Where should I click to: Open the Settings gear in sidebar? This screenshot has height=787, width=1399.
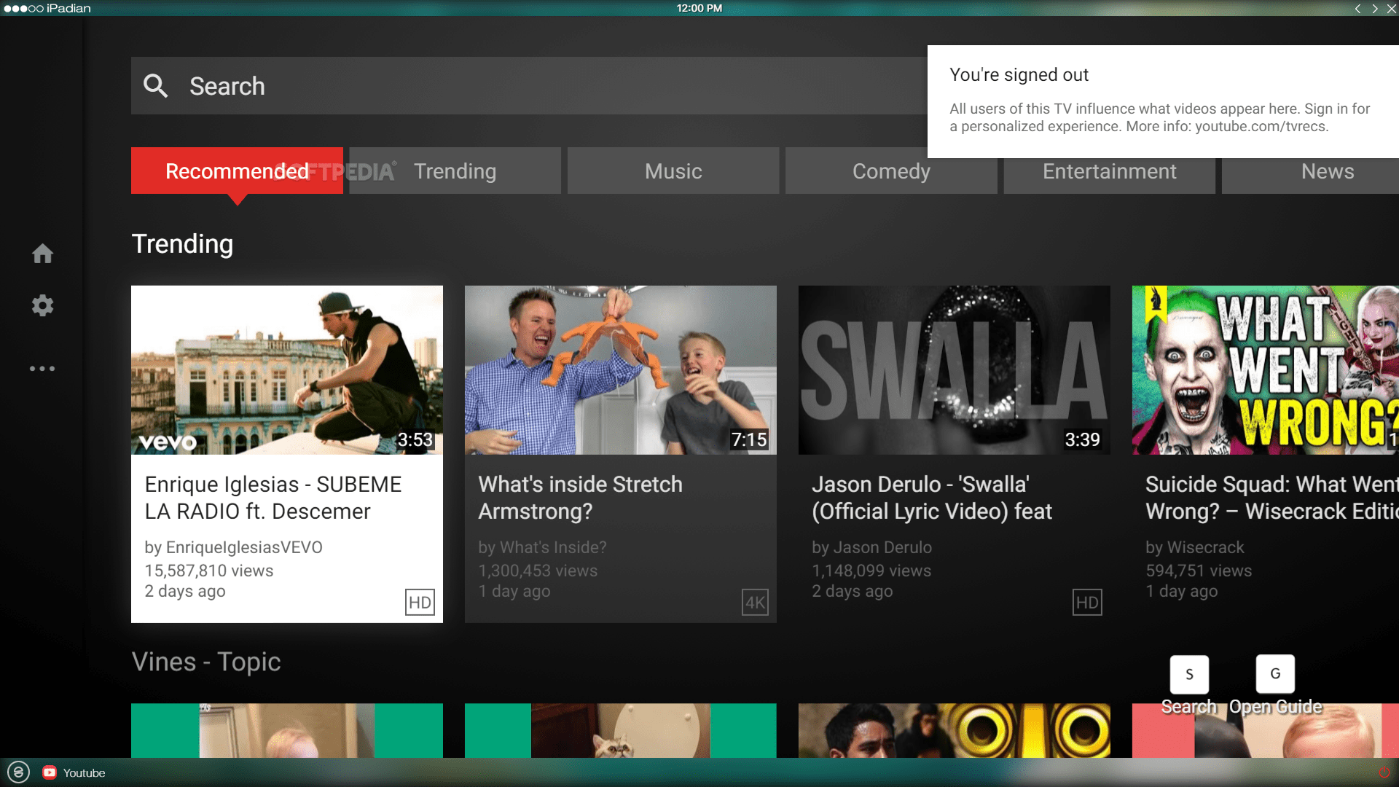[x=42, y=305]
